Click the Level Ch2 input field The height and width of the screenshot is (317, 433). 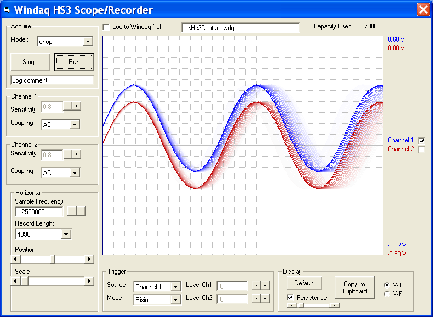[x=232, y=299]
